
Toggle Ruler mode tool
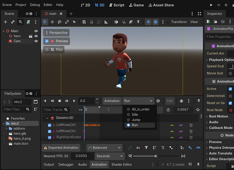106,22
